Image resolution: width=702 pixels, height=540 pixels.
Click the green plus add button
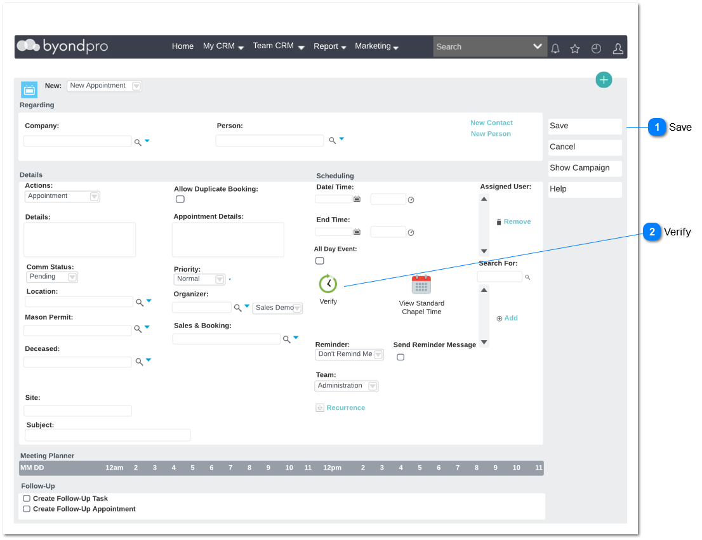pos(604,80)
